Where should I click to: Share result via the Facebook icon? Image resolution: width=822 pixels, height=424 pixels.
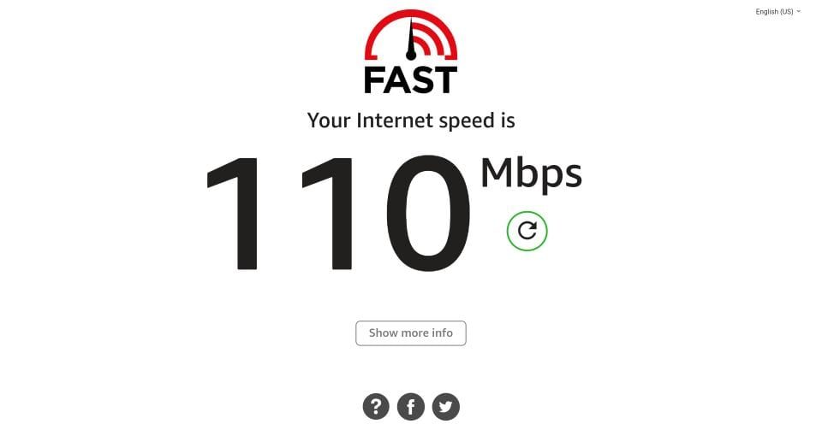coord(411,406)
